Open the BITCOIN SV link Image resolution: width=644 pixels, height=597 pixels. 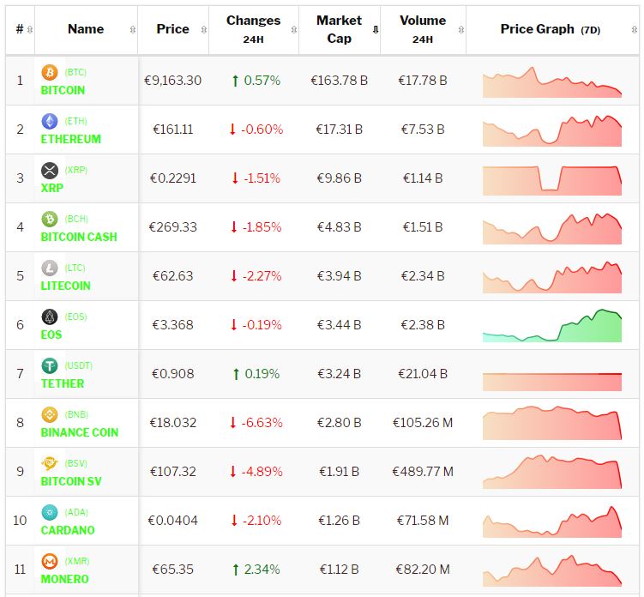71,481
